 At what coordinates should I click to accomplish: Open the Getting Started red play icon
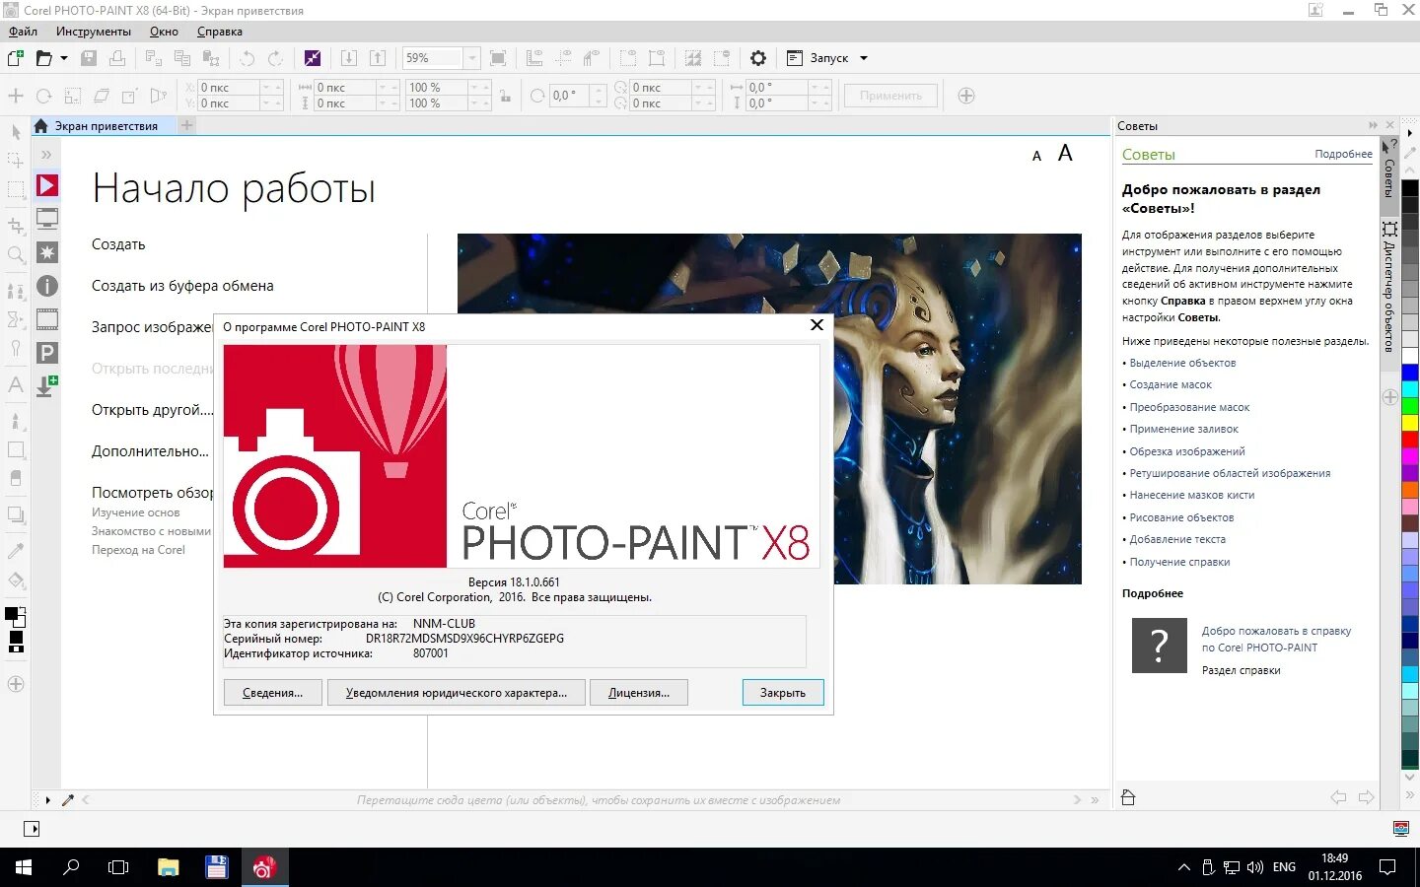(x=47, y=185)
